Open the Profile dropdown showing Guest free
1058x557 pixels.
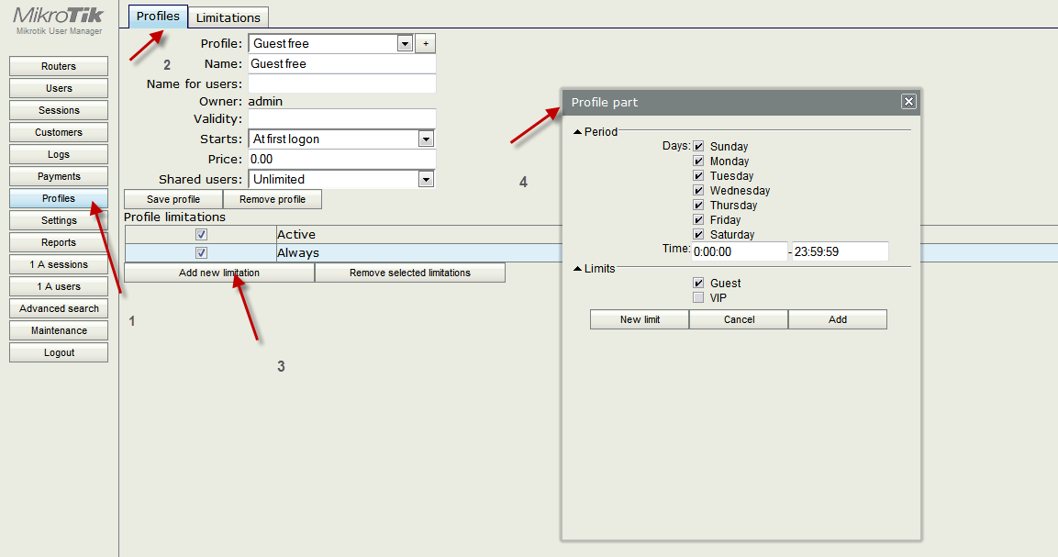pos(330,43)
